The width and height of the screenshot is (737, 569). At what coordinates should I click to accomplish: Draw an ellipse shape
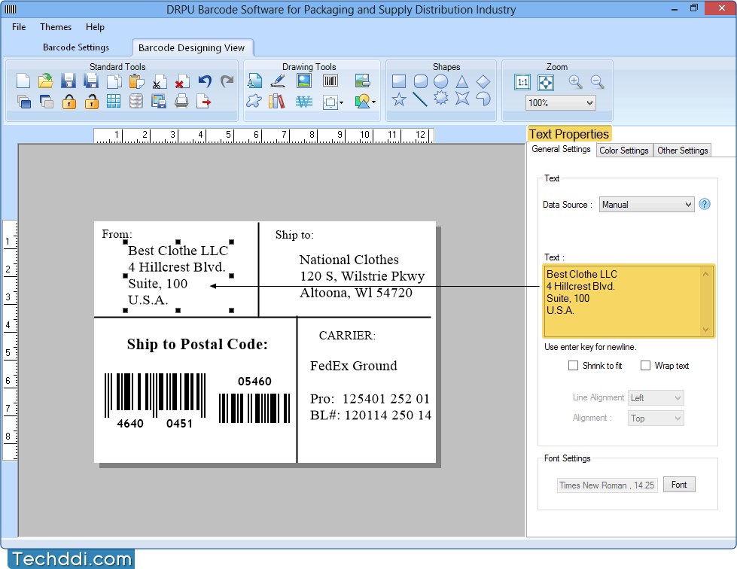click(x=441, y=81)
